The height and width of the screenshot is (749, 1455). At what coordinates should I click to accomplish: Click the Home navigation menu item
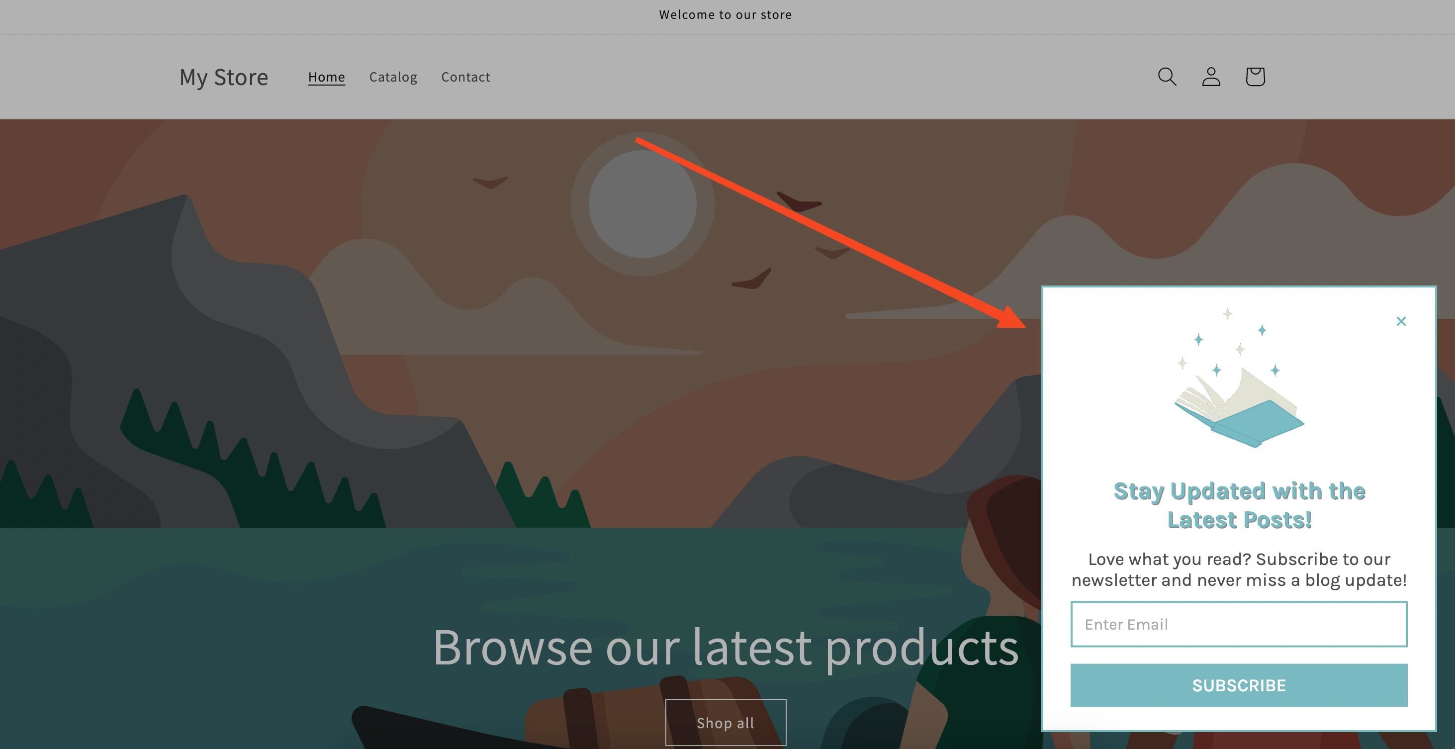click(x=326, y=77)
